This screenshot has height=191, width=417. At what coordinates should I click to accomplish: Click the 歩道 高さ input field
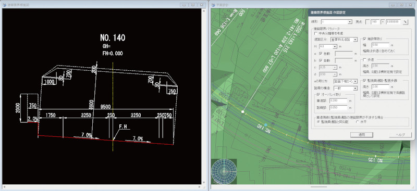pyautogui.click(x=381, y=66)
